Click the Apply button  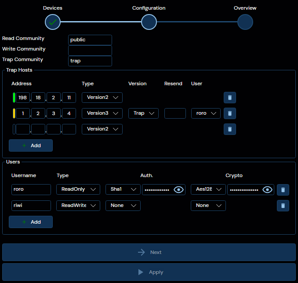point(149,272)
